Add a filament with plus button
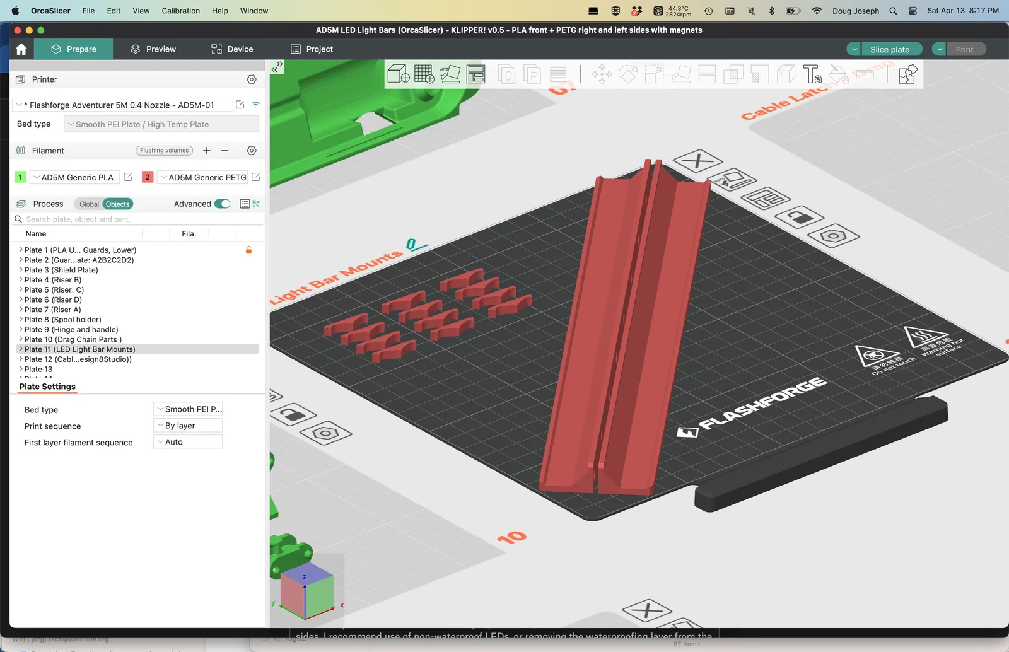 tap(206, 151)
